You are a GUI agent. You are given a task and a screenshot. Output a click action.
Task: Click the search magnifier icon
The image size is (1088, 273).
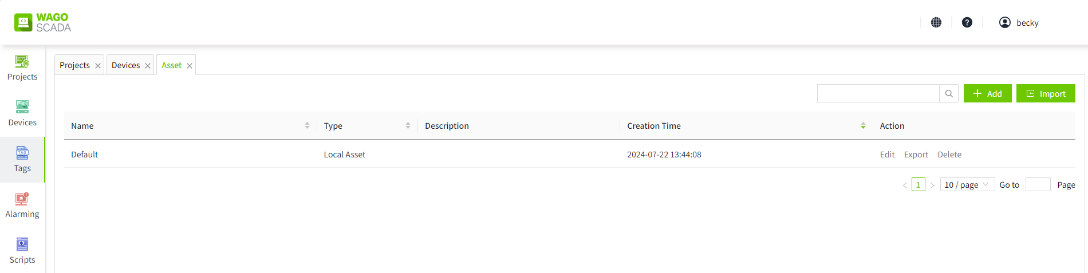949,93
